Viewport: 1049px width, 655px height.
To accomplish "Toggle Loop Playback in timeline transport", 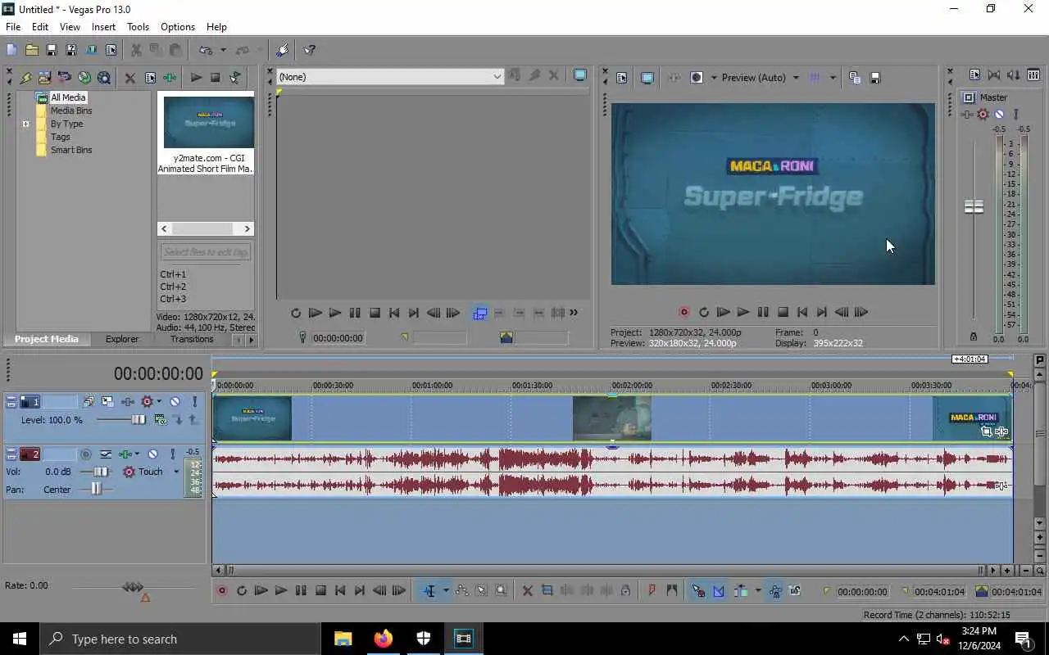I will tap(242, 590).
